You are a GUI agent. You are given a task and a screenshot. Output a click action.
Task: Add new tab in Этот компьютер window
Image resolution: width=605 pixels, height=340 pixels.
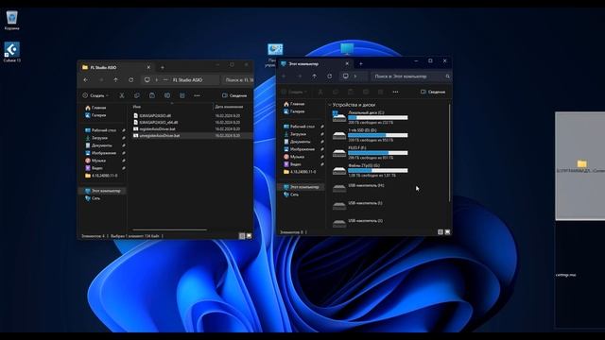coord(361,63)
